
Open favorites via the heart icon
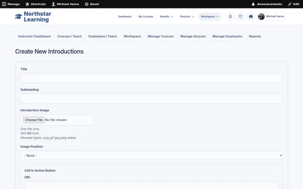pyautogui.click(x=240, y=16)
